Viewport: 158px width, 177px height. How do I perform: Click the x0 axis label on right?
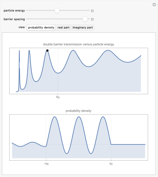[x=111, y=164]
